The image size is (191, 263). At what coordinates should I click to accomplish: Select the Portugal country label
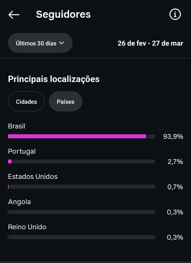[22, 152]
